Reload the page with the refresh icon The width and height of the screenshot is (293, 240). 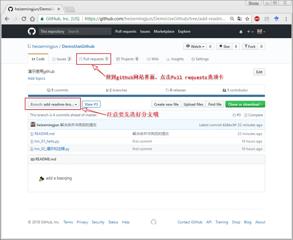pos(24,19)
